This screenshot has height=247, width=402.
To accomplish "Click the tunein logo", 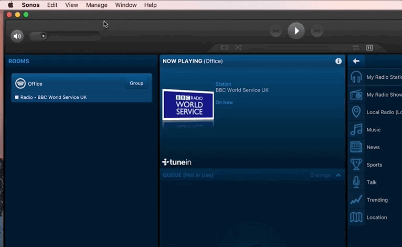I will click(x=177, y=162).
